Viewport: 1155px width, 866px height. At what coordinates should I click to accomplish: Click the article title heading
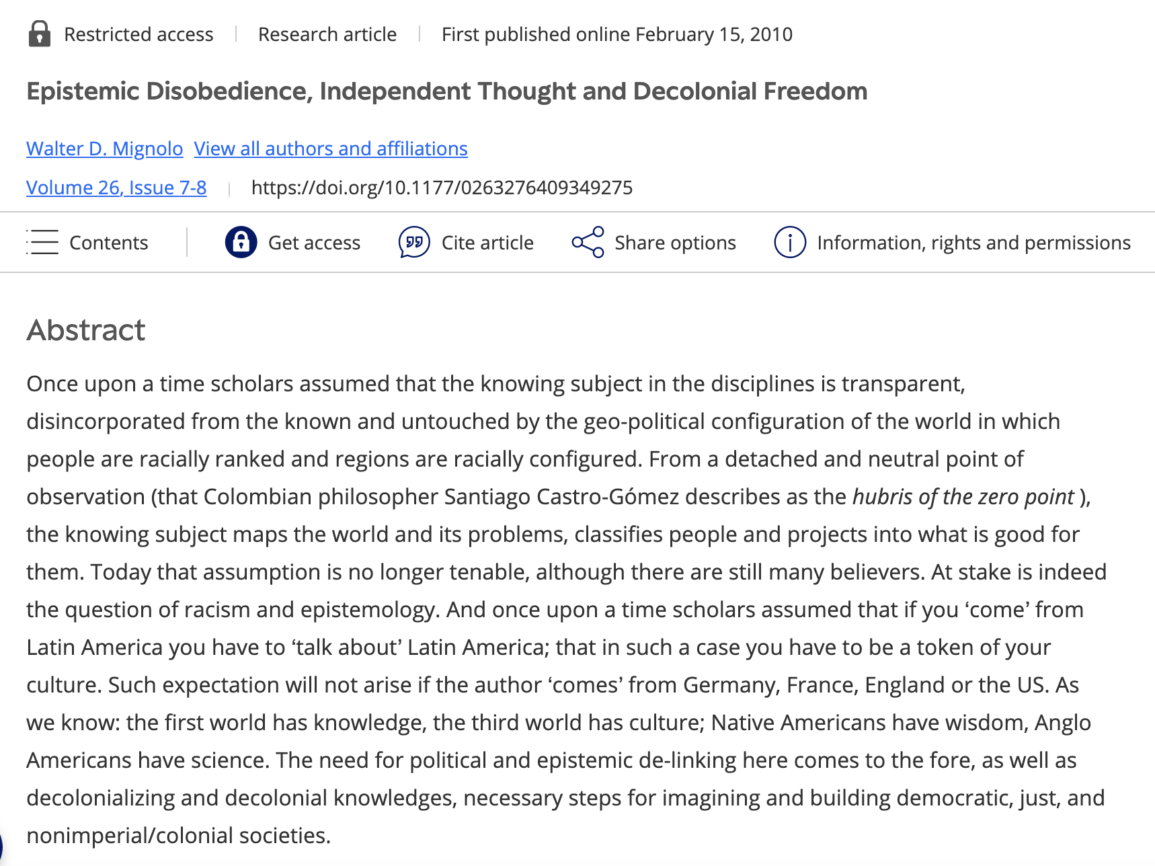click(447, 91)
